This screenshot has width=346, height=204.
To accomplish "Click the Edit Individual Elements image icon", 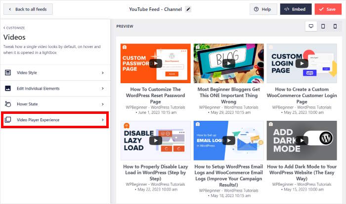I will pyautogui.click(x=8, y=89).
